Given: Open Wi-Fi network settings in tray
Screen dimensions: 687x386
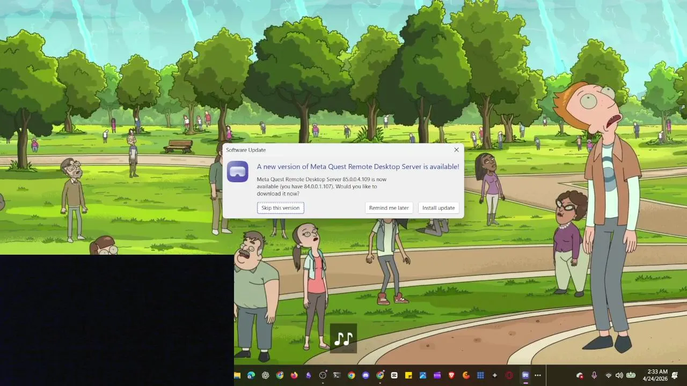Looking at the screenshot, I should point(608,375).
